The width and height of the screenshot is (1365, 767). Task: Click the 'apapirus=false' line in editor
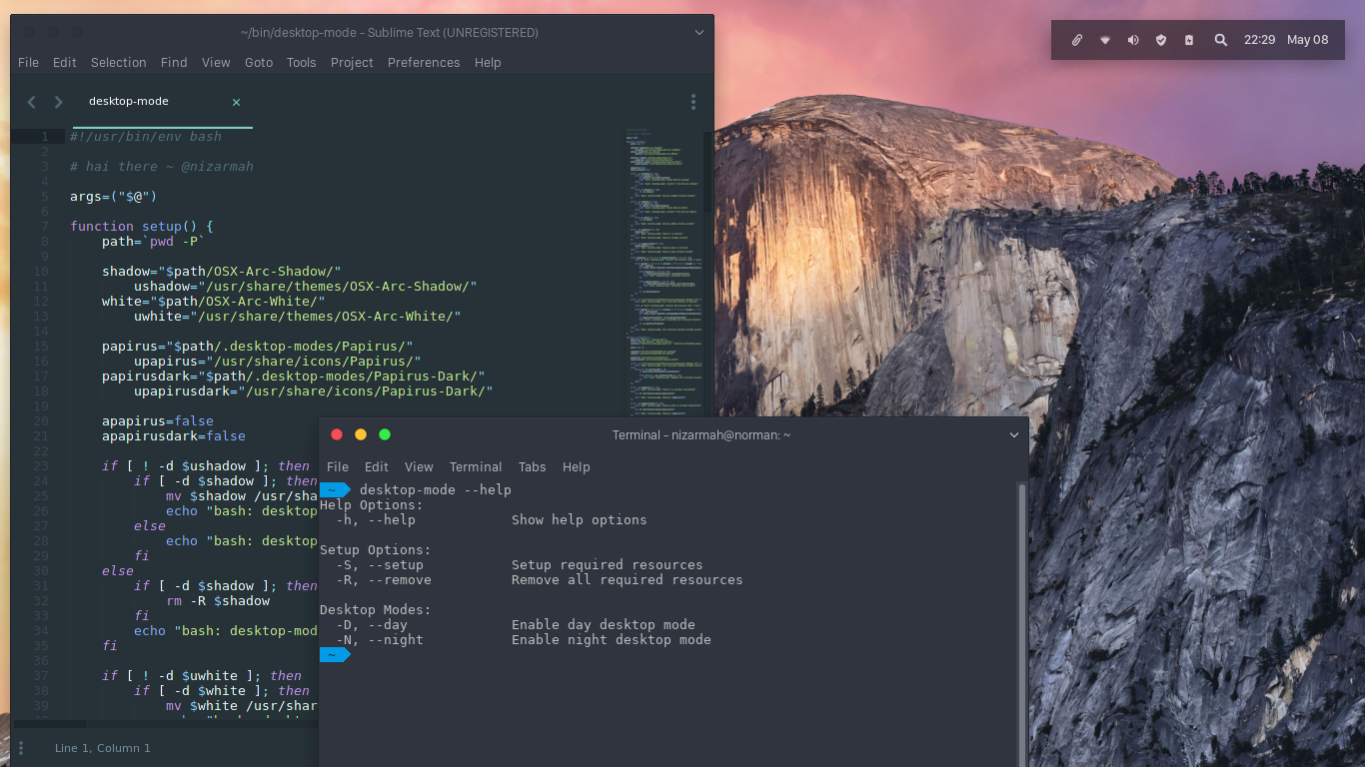(x=158, y=421)
